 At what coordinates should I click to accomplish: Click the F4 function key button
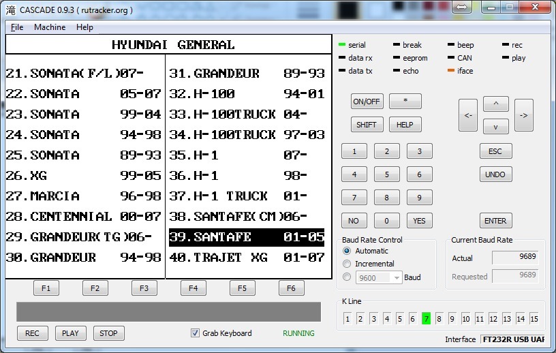click(193, 288)
